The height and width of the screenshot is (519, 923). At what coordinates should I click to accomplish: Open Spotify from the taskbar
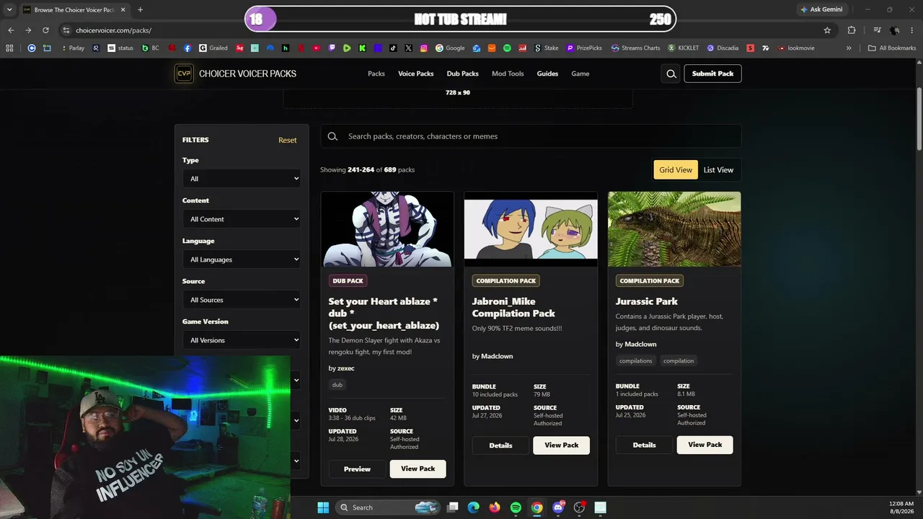[516, 507]
